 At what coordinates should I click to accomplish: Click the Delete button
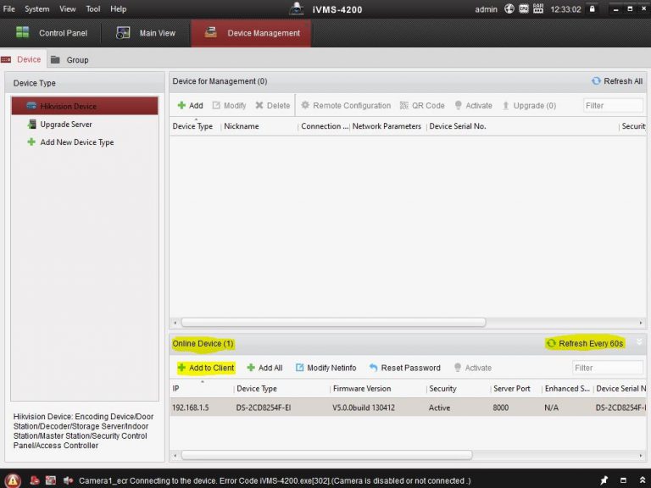273,105
